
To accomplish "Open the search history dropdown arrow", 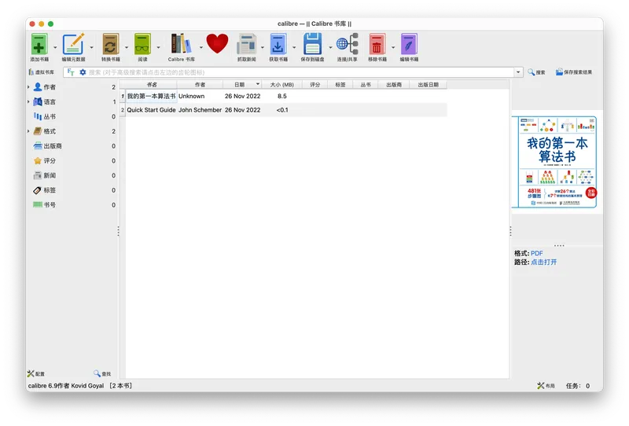I will (x=518, y=72).
